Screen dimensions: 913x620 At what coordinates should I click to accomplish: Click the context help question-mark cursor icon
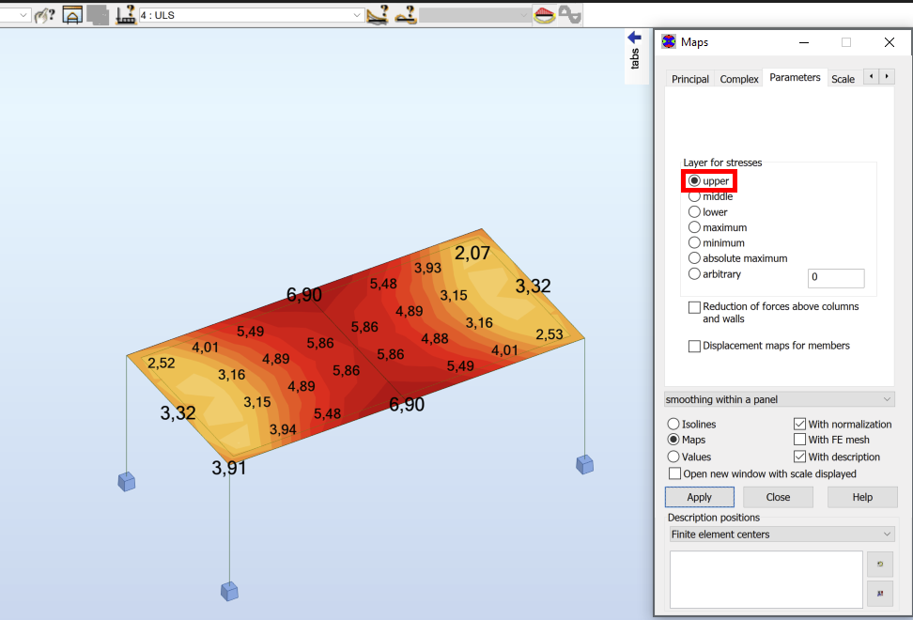[x=43, y=15]
